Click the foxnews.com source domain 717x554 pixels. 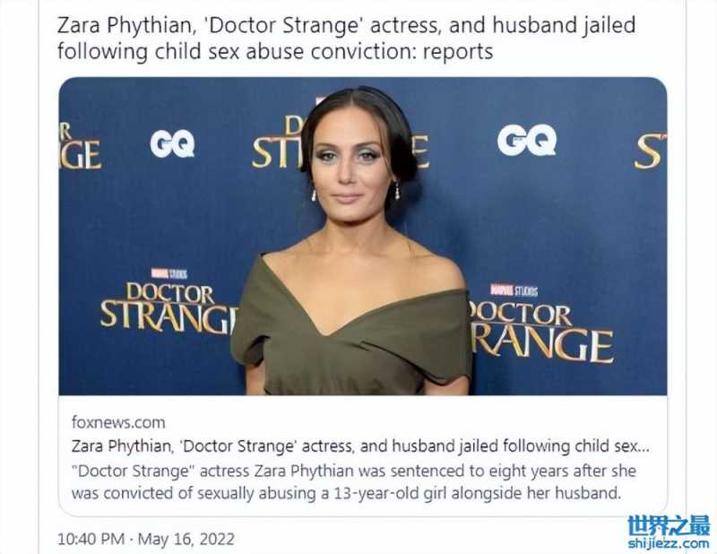point(118,422)
